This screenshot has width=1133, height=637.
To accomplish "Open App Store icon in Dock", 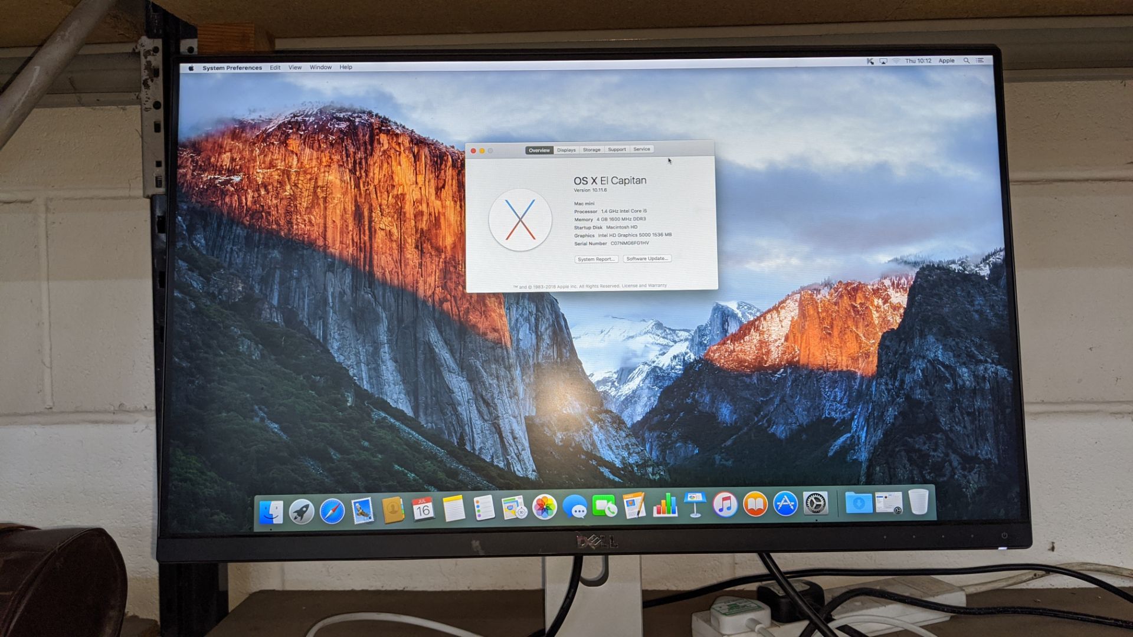I will [x=785, y=504].
